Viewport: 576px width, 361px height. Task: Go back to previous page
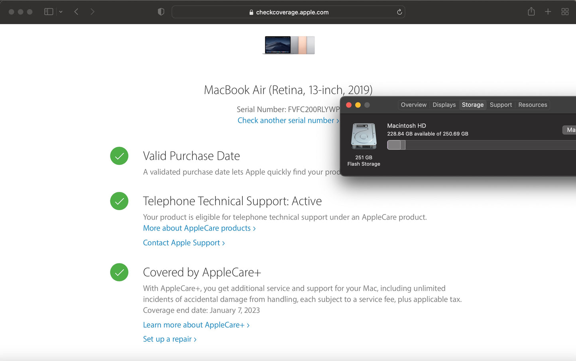tap(76, 12)
